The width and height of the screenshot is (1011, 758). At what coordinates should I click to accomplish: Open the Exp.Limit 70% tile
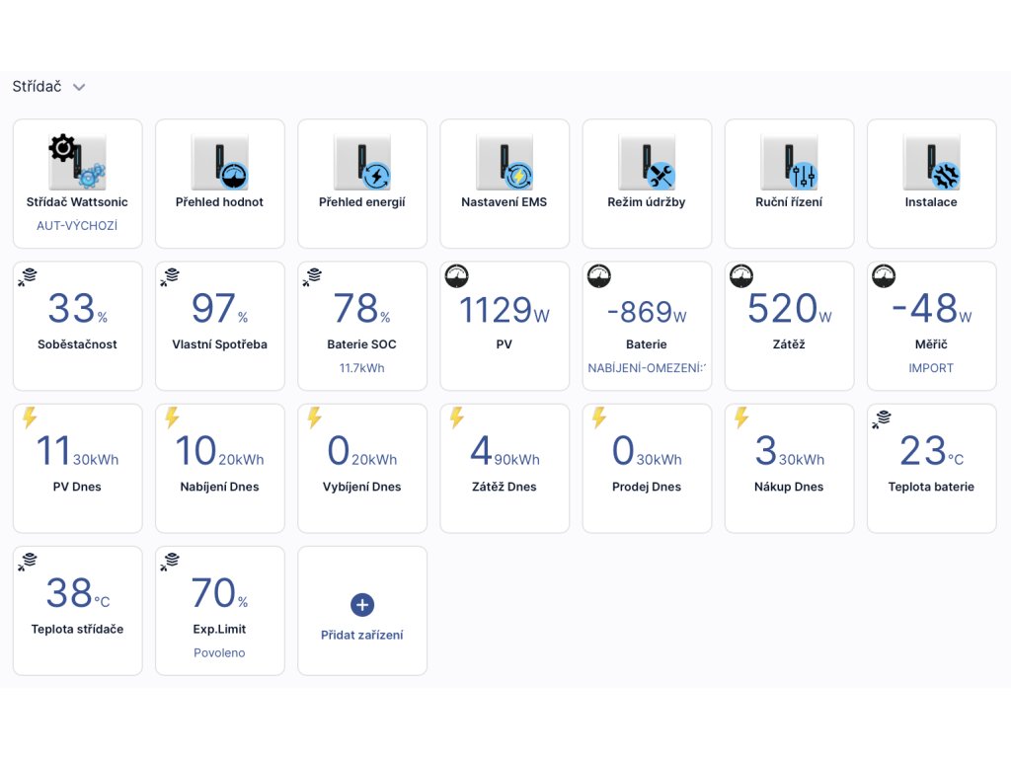tap(219, 610)
